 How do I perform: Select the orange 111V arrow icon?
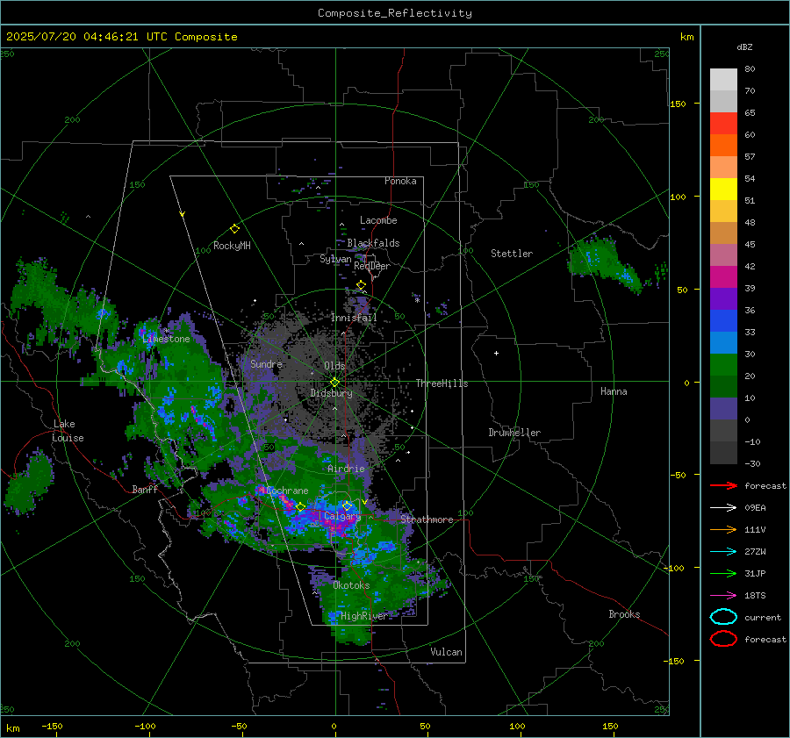[723, 529]
